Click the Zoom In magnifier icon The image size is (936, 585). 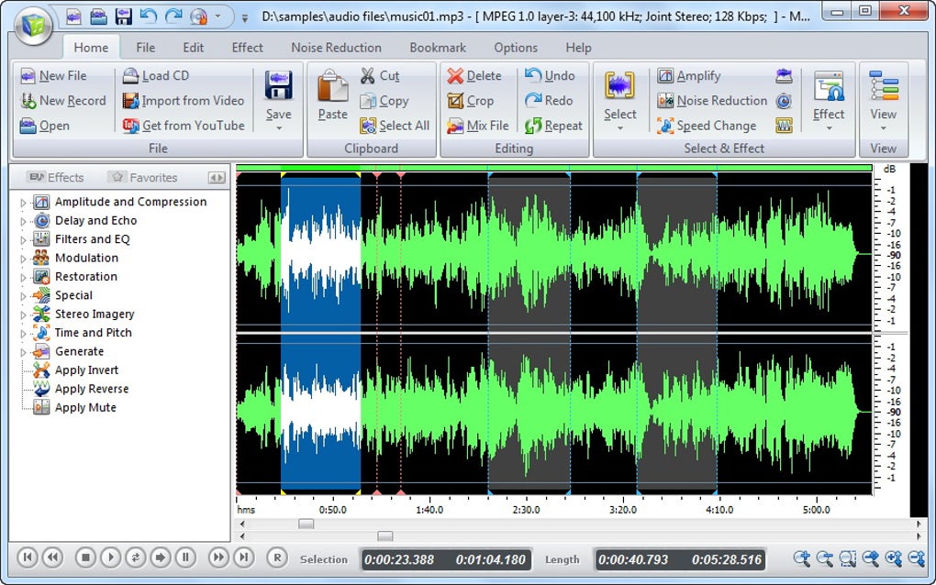[802, 559]
